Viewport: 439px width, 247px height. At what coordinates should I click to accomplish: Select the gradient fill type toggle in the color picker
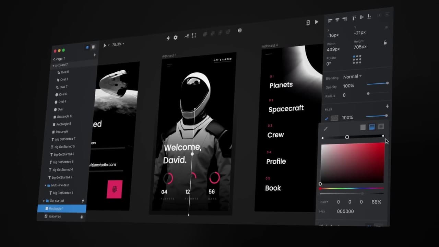pos(371,127)
